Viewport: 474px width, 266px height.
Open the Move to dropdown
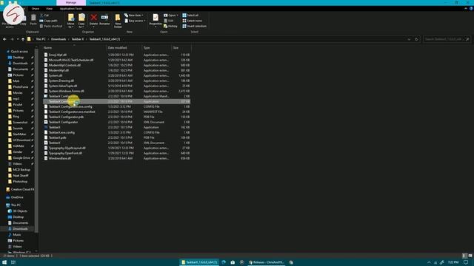[x=71, y=21]
